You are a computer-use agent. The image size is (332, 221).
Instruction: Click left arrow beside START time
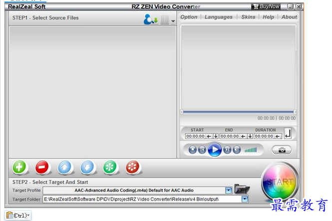tap(209, 136)
